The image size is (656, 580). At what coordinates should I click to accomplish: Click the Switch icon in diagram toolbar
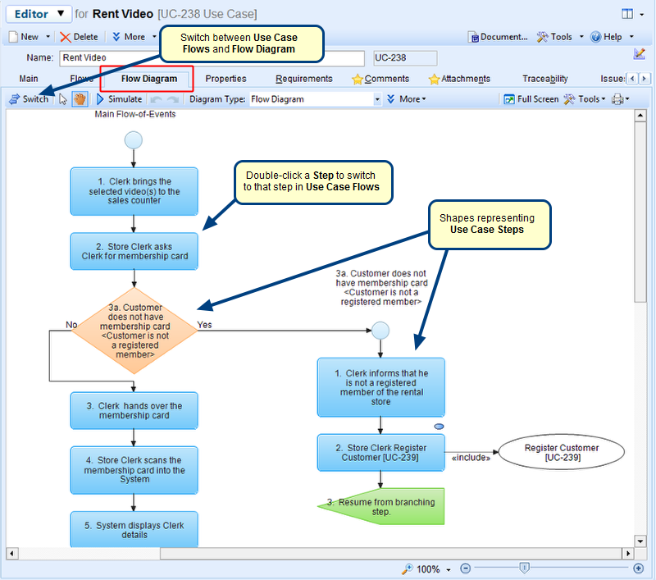[x=14, y=99]
